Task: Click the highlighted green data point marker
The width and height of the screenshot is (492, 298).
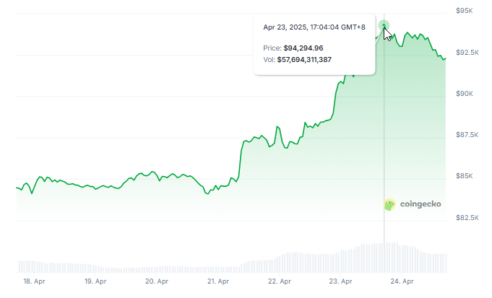Action: pyautogui.click(x=384, y=26)
